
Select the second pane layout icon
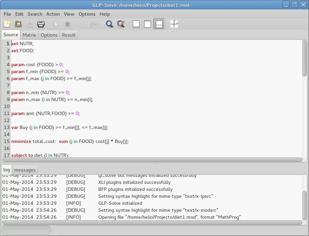tap(148, 24)
